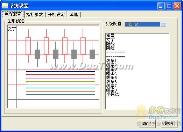Select 线条1 in the list
Viewport: 183px width, 132px height.
[x=111, y=61]
